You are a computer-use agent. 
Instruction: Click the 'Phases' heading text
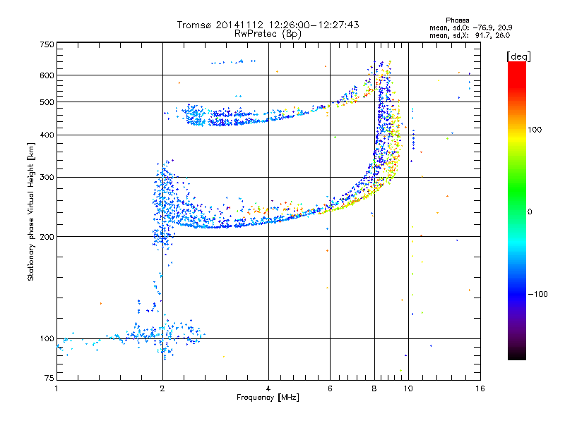(x=457, y=20)
